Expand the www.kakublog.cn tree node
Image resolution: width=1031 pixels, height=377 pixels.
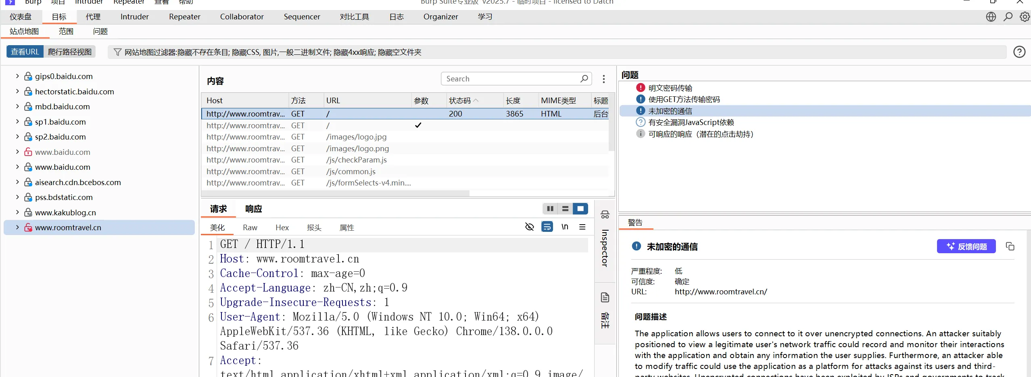[17, 212]
